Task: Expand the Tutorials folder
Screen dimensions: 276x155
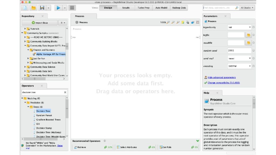Action: (x=25, y=29)
